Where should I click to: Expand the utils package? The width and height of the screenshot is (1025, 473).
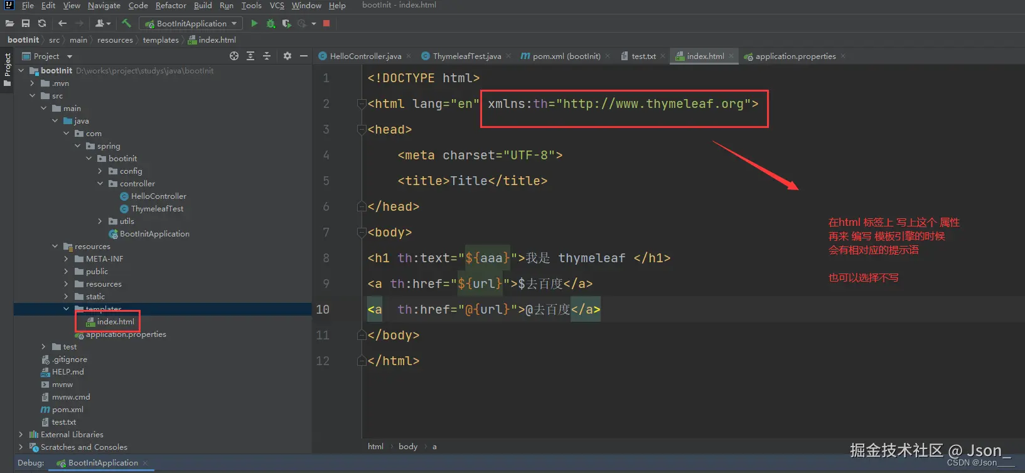pyautogui.click(x=100, y=221)
